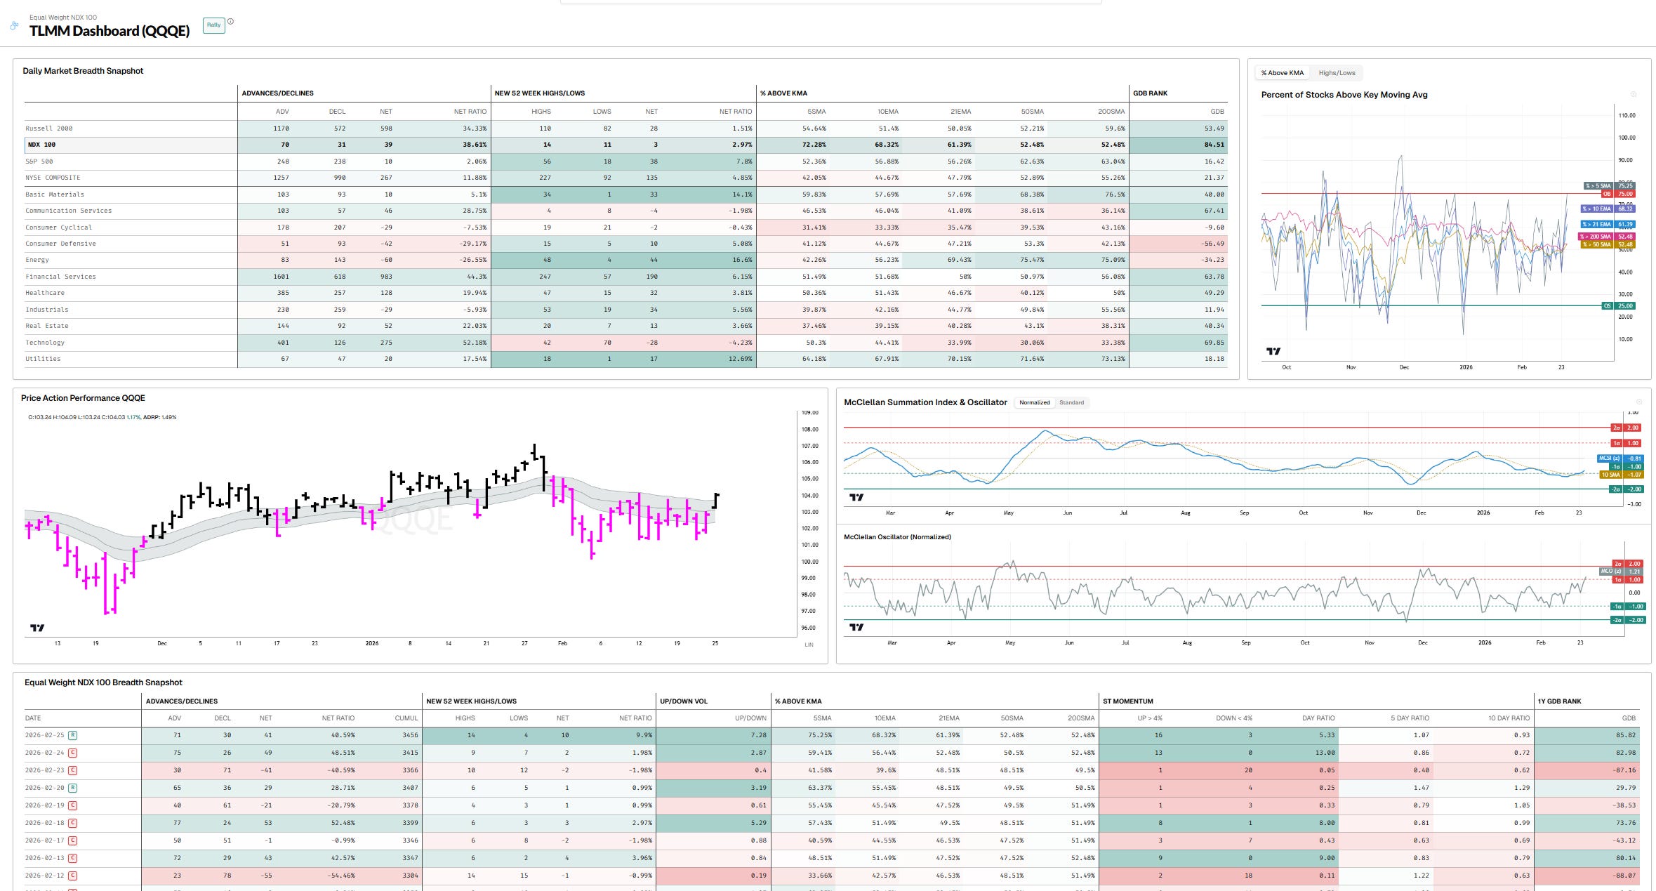Screen dimensions: 1656x891
Task: Open the Highs/Lows tab
Action: (x=1337, y=73)
